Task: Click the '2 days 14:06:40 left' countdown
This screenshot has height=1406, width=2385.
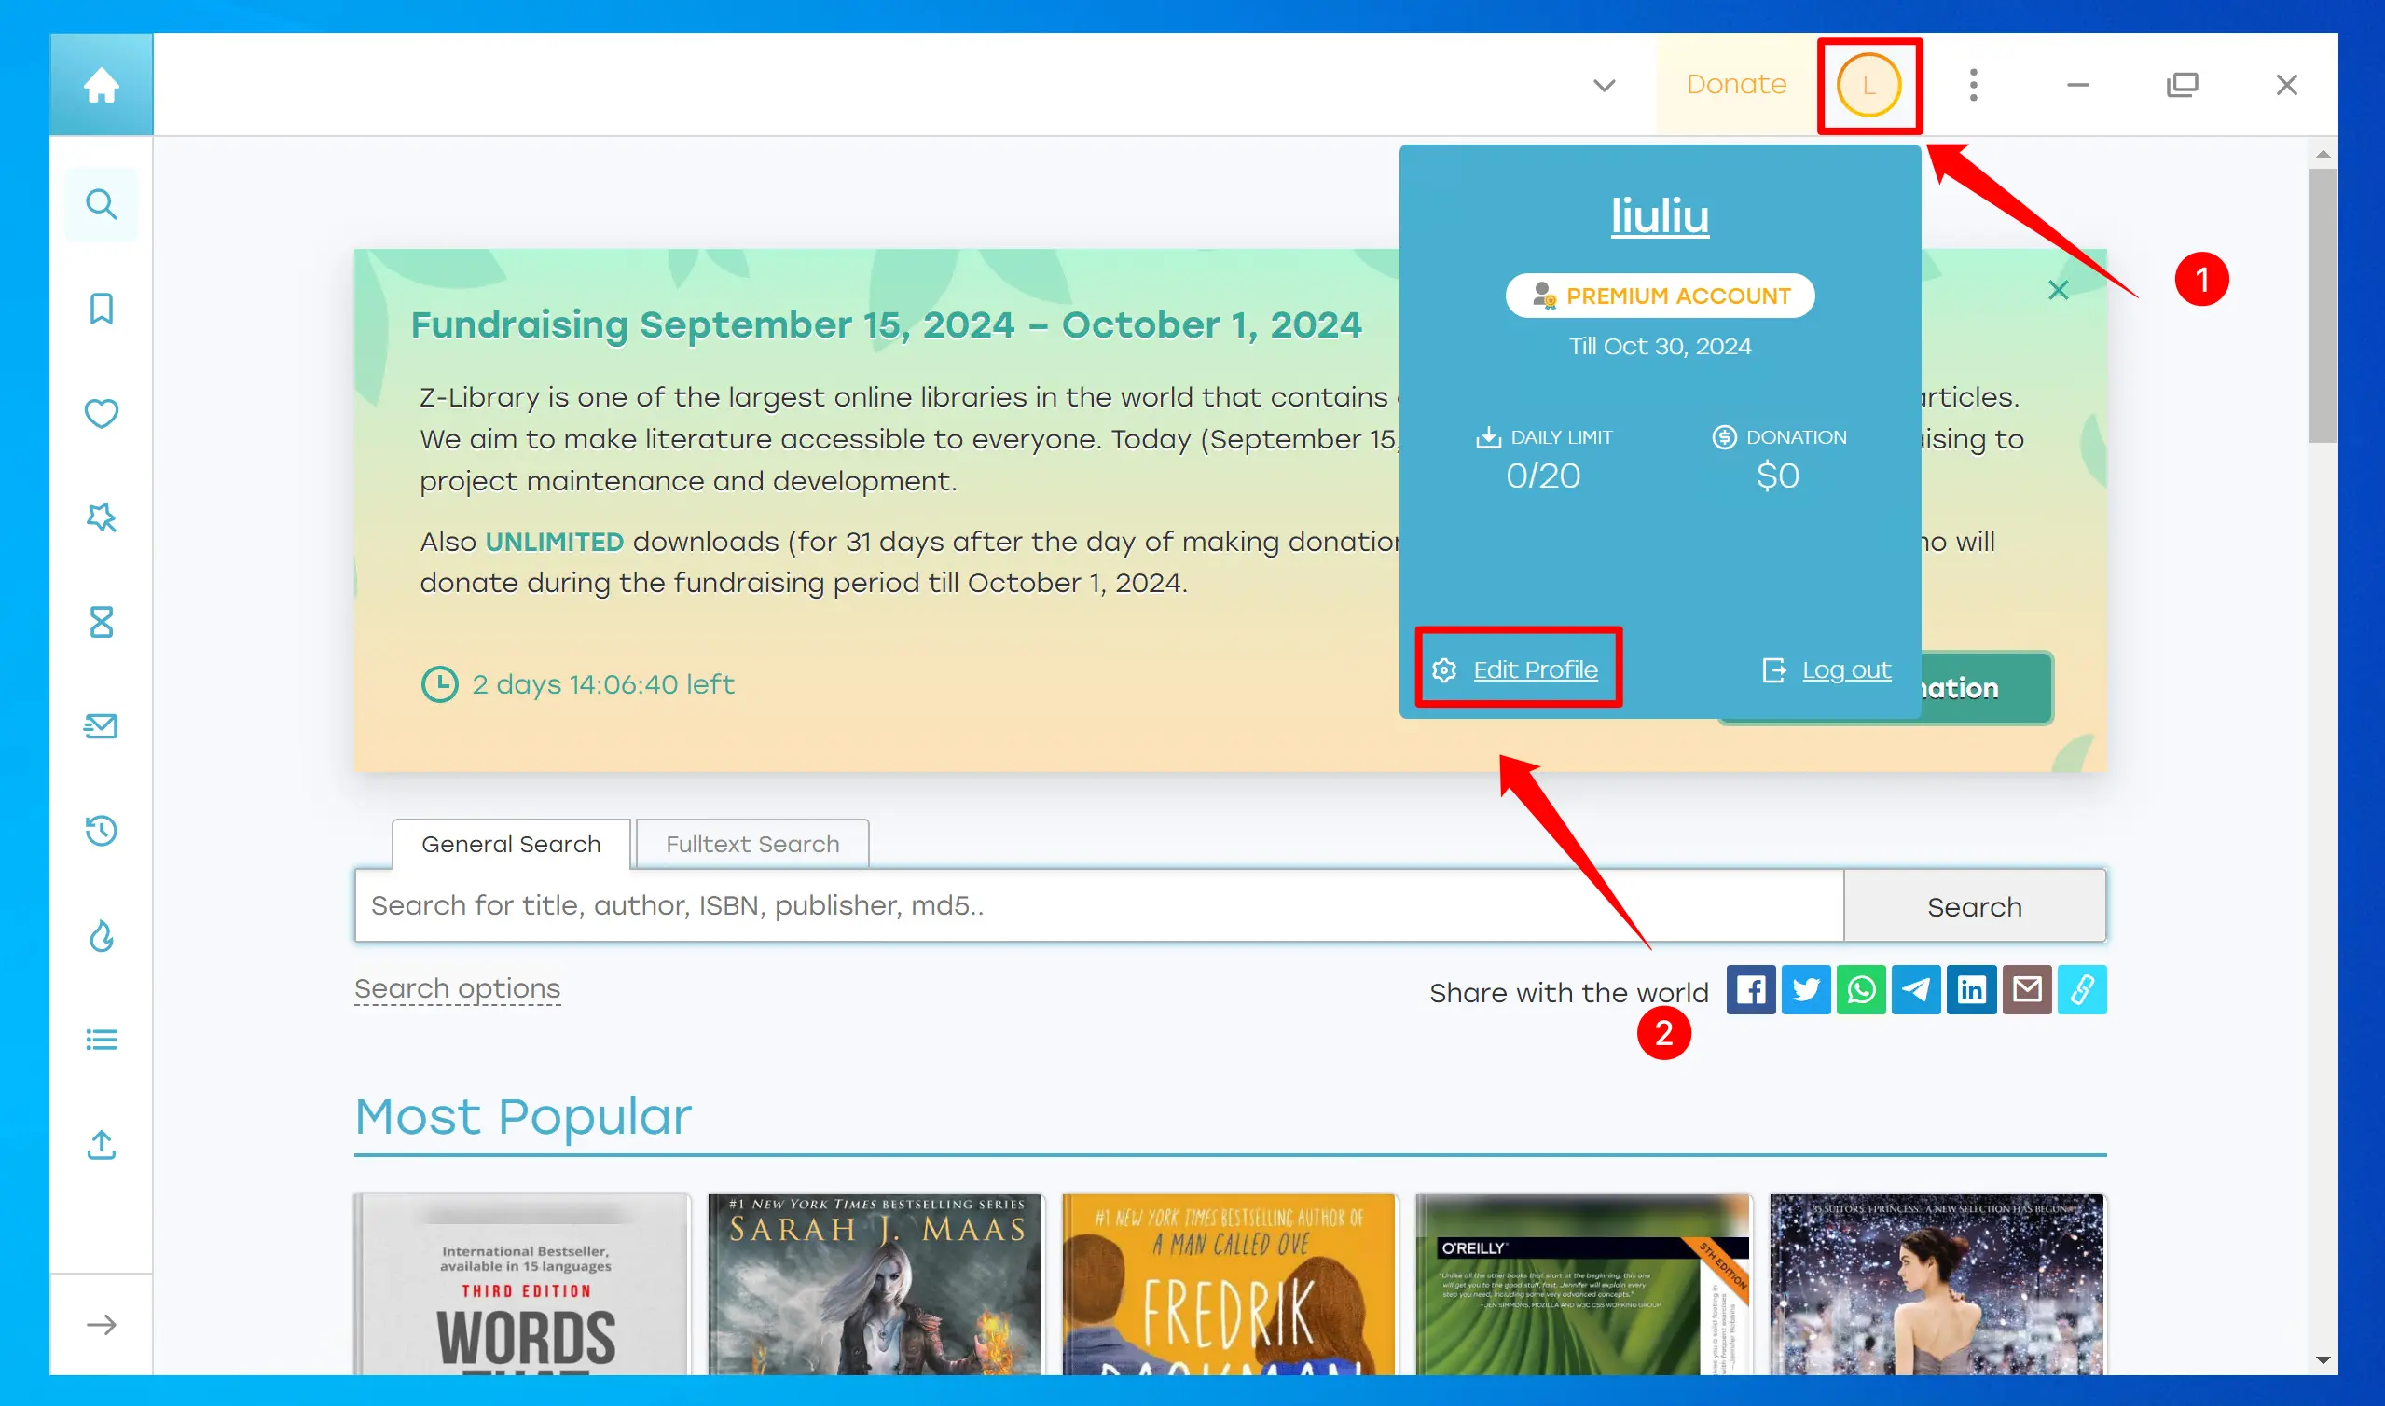Action: click(x=603, y=684)
